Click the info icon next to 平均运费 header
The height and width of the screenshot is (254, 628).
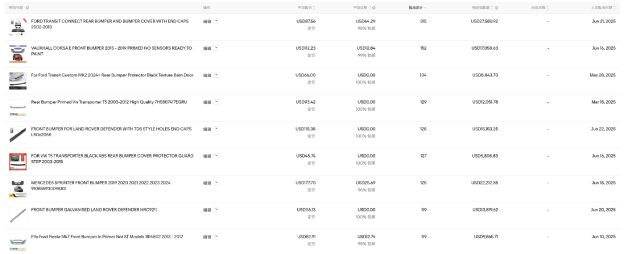(x=374, y=8)
